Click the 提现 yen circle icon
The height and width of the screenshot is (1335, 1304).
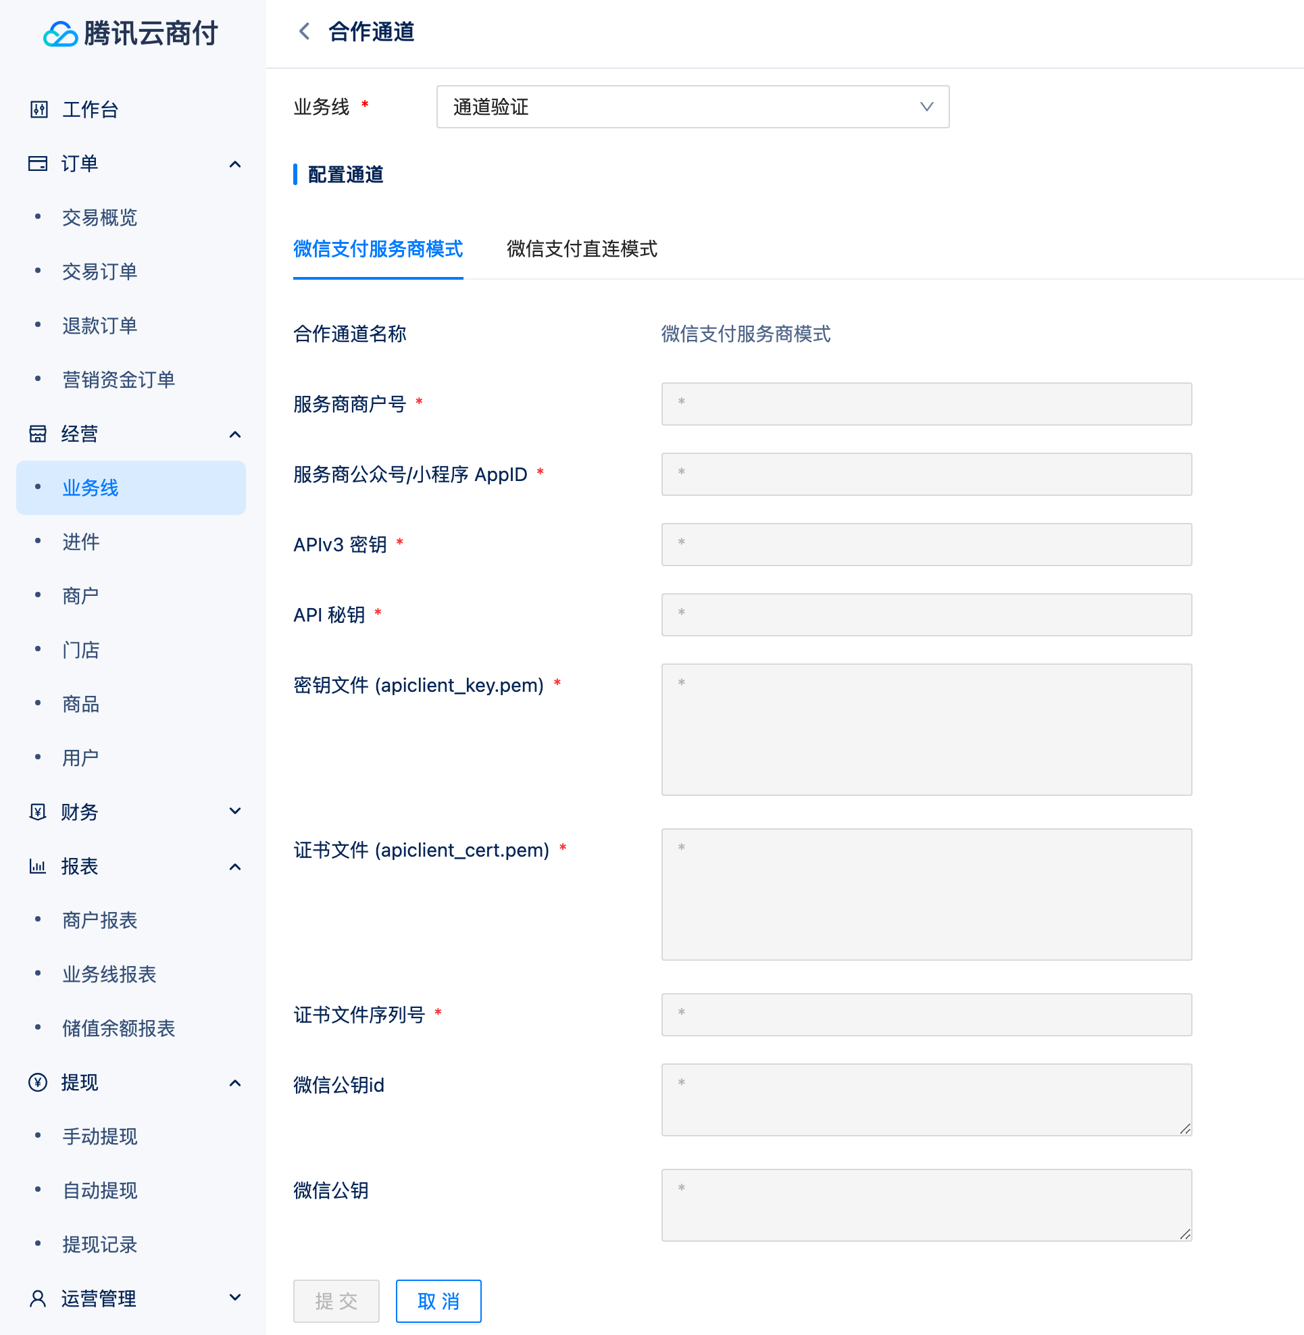click(38, 1082)
